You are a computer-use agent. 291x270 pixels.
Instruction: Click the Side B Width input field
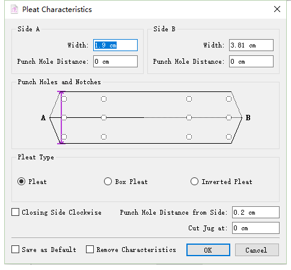pyautogui.click(x=251, y=45)
